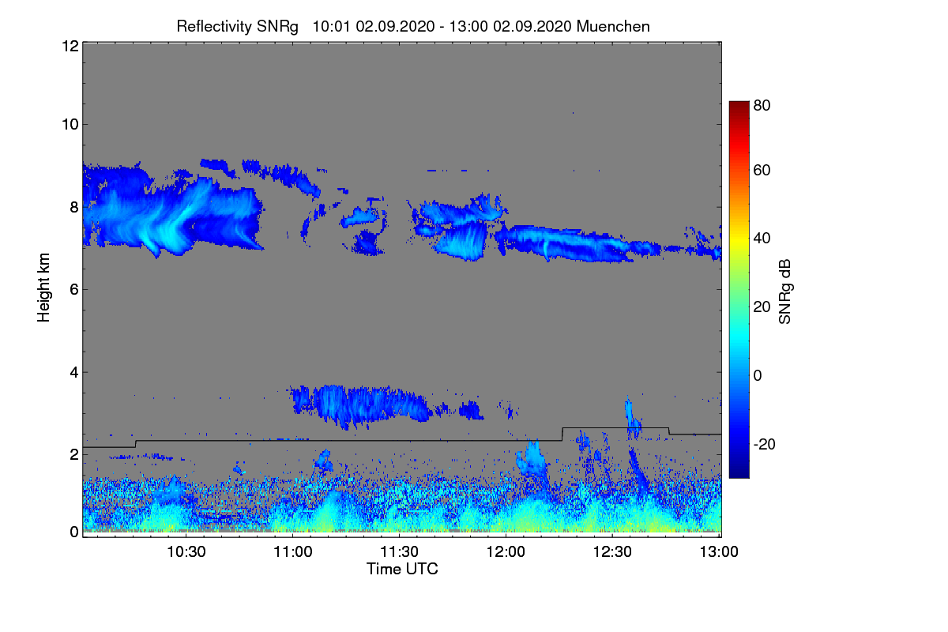
Task: Click the 11:00 time axis tick label
Action: (293, 551)
